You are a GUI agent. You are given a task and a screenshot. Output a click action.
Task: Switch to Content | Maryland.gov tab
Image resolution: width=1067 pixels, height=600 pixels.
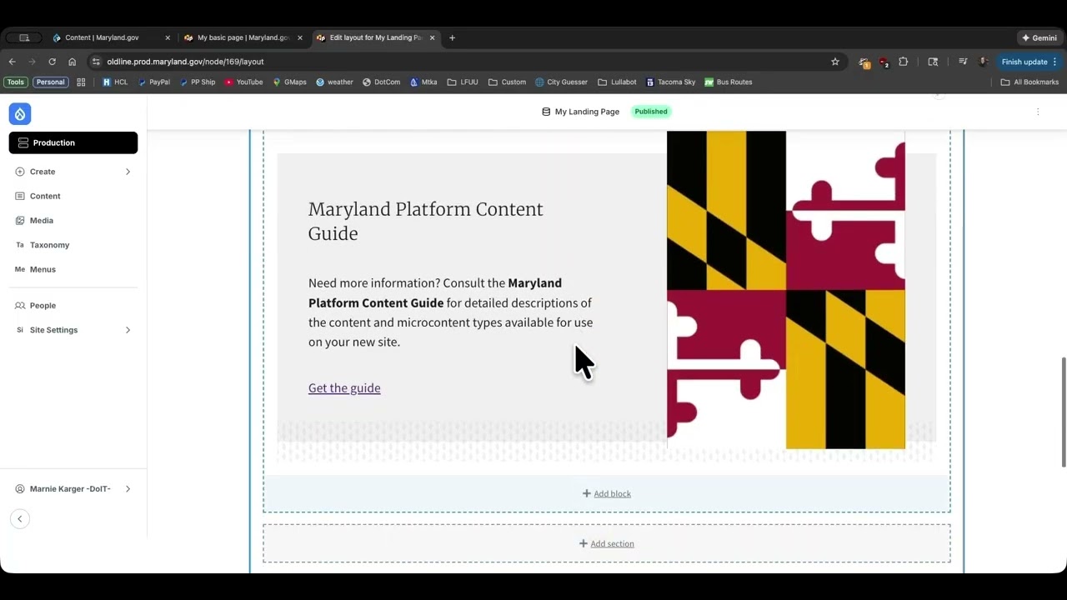click(102, 37)
